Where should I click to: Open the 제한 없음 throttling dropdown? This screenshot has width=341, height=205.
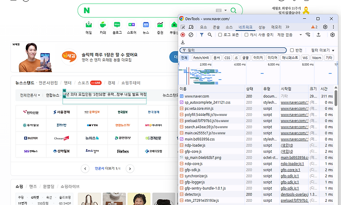coord(290,35)
